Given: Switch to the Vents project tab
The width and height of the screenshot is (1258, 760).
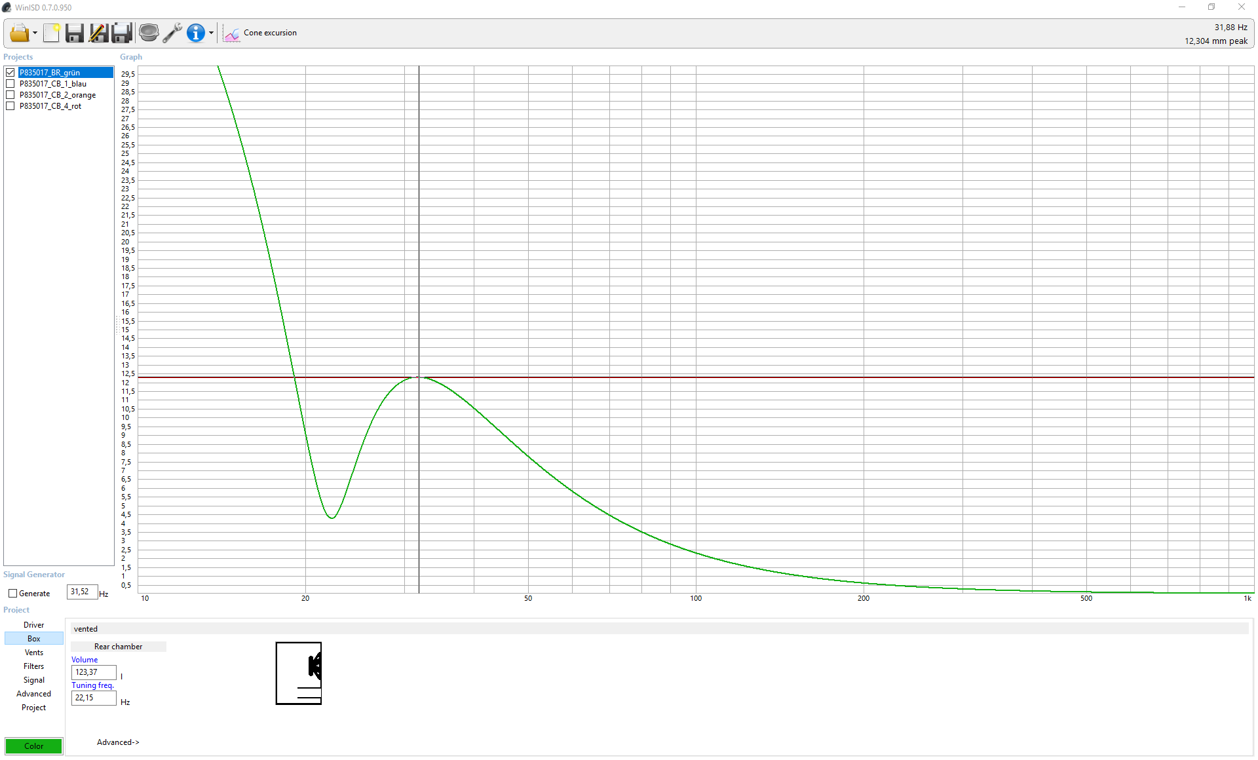Looking at the screenshot, I should click(34, 653).
